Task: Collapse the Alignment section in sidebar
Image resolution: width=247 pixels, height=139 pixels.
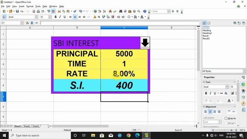Action: coord(204,107)
